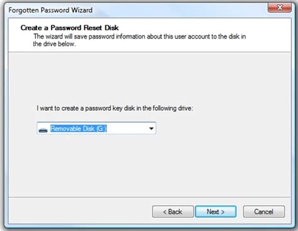Go to the Next wizard step

(x=216, y=211)
